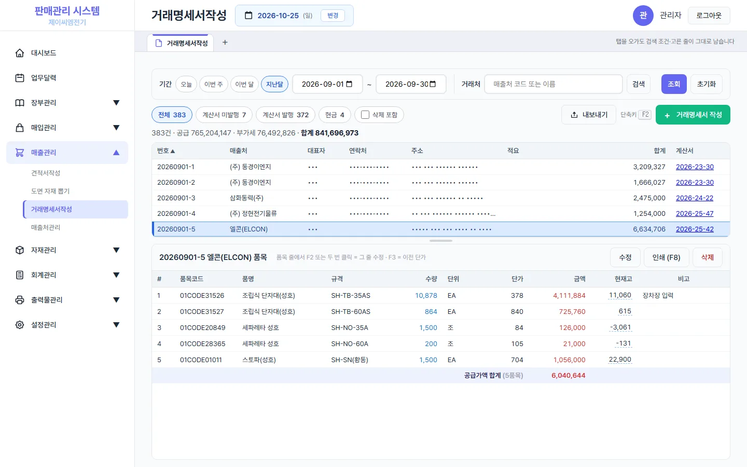The image size is (747, 467).
Task: Click the 매출관리 cart icon
Action: point(20,153)
